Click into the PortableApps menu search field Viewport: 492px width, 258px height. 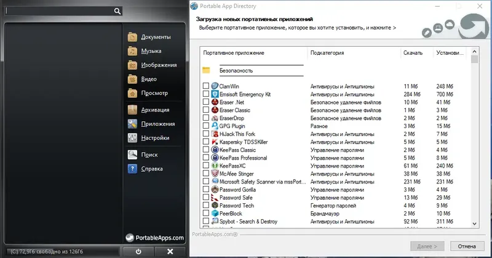point(60,11)
